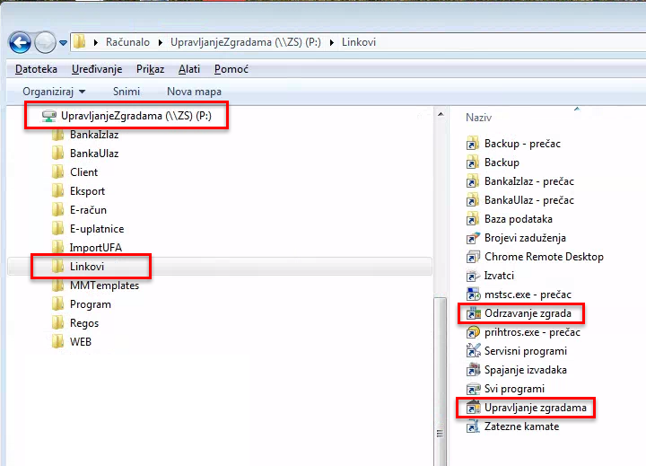
Task: Select Program folder in navigation tree
Action: pos(91,304)
